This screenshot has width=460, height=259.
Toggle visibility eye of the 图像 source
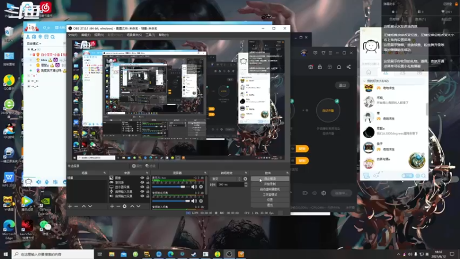coord(142,178)
